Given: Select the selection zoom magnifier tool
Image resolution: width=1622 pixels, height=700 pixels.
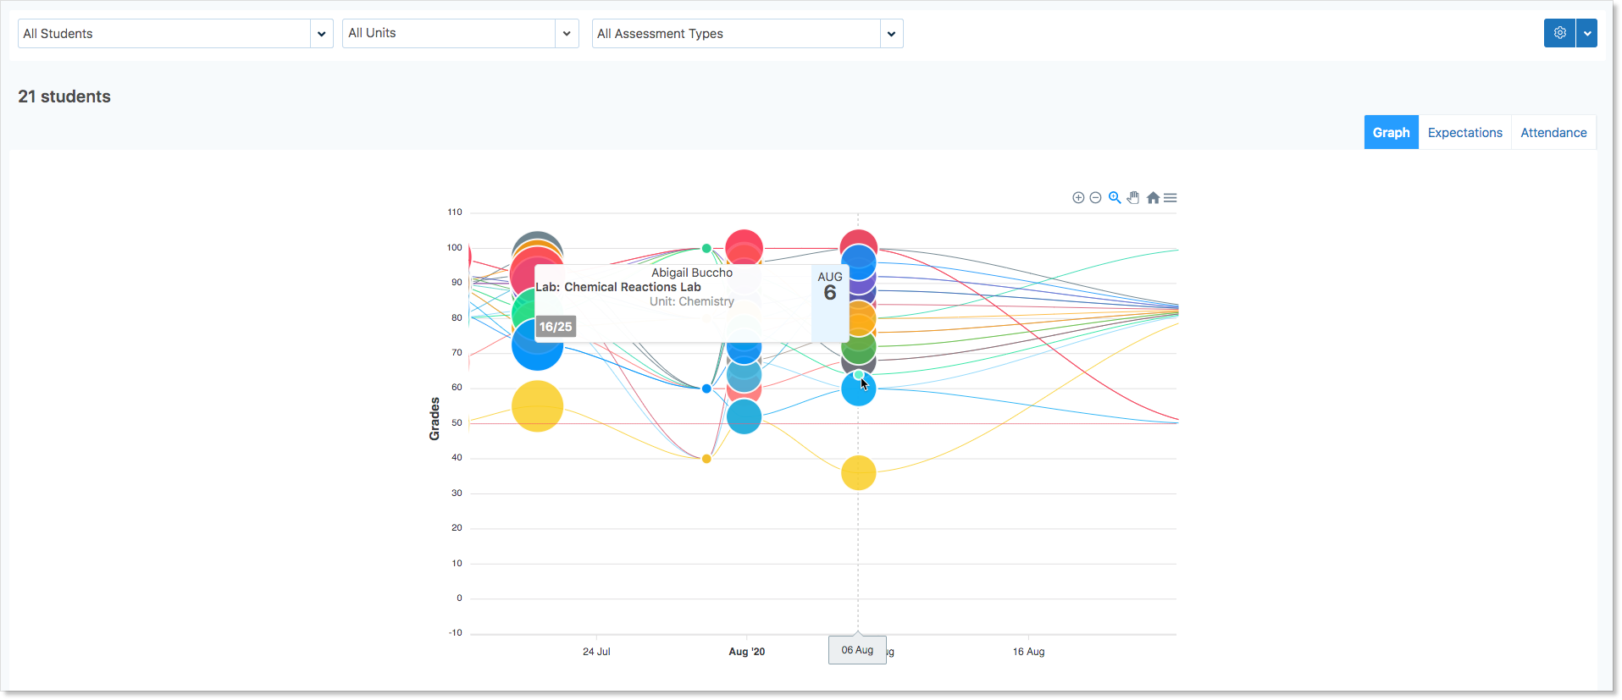Looking at the screenshot, I should pos(1115,198).
